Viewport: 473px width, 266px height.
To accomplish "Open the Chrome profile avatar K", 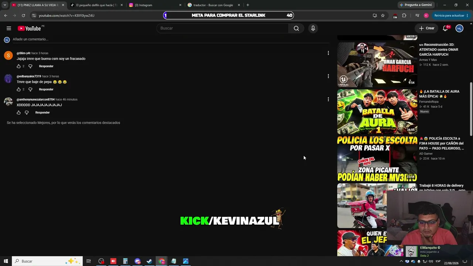I will tap(426, 16).
